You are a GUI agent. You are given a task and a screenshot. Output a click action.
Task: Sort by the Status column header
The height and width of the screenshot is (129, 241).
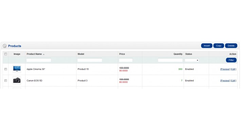pos(189,54)
